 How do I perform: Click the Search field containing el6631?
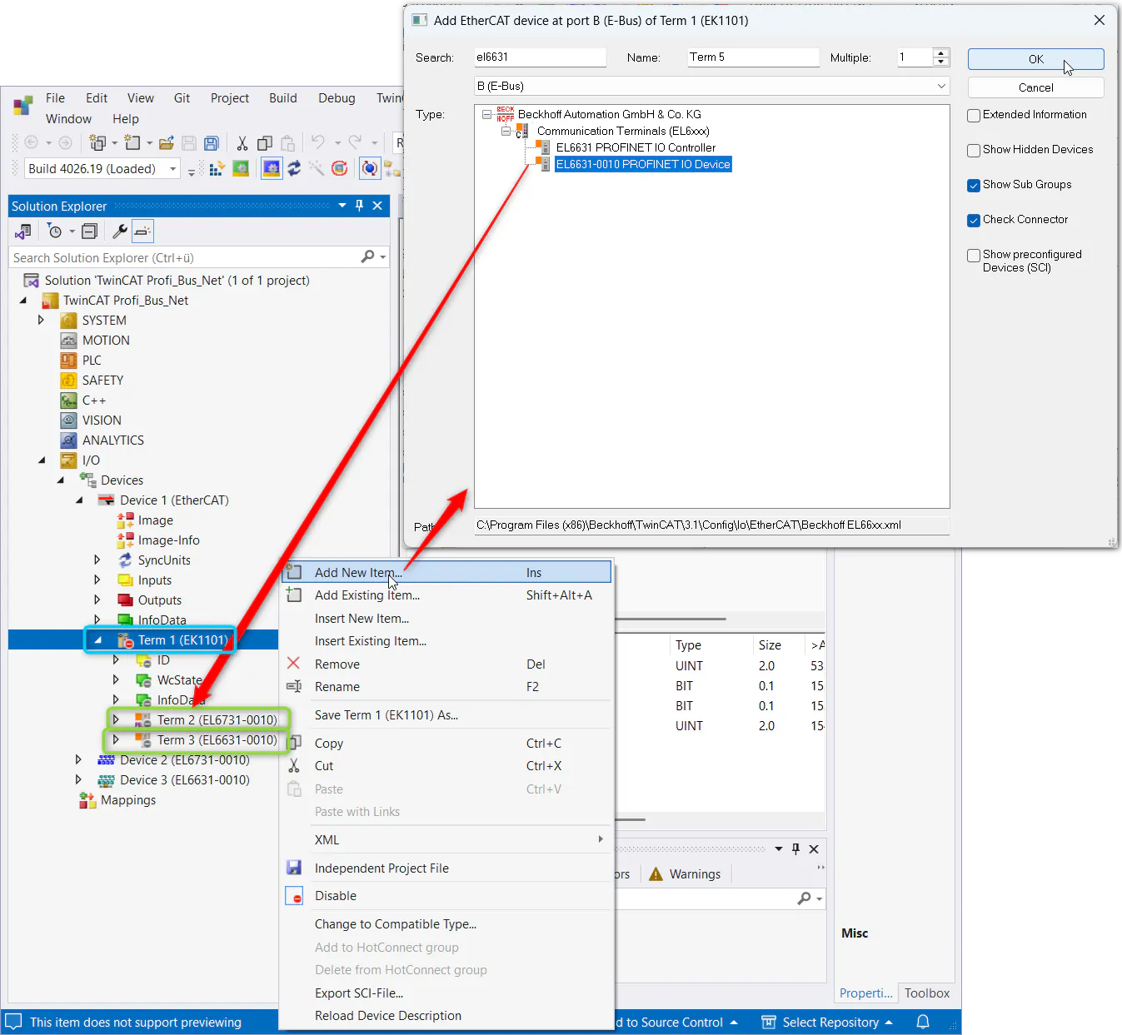pyautogui.click(x=539, y=57)
